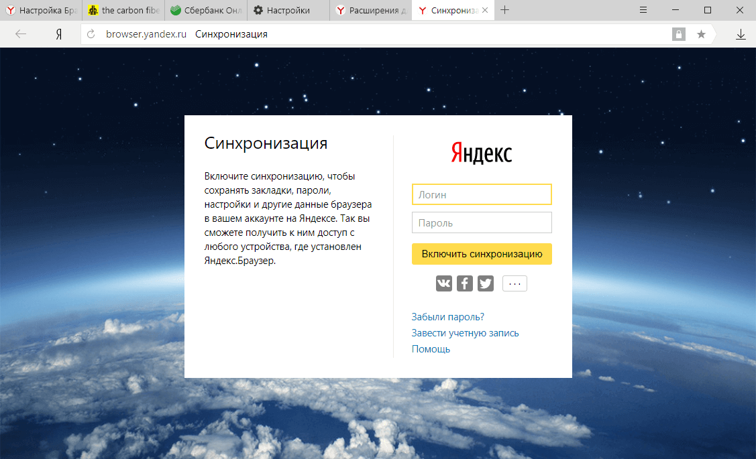Viewport: 756px width, 459px height.
Task: Click the Facebook login icon
Action: [465, 283]
